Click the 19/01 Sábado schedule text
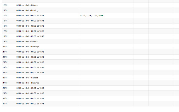This screenshot has width=179, height=112. tap(27, 41)
